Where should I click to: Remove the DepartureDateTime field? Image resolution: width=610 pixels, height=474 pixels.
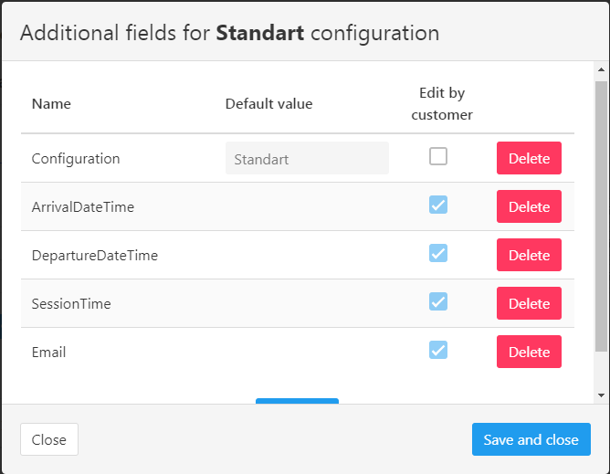pos(529,255)
